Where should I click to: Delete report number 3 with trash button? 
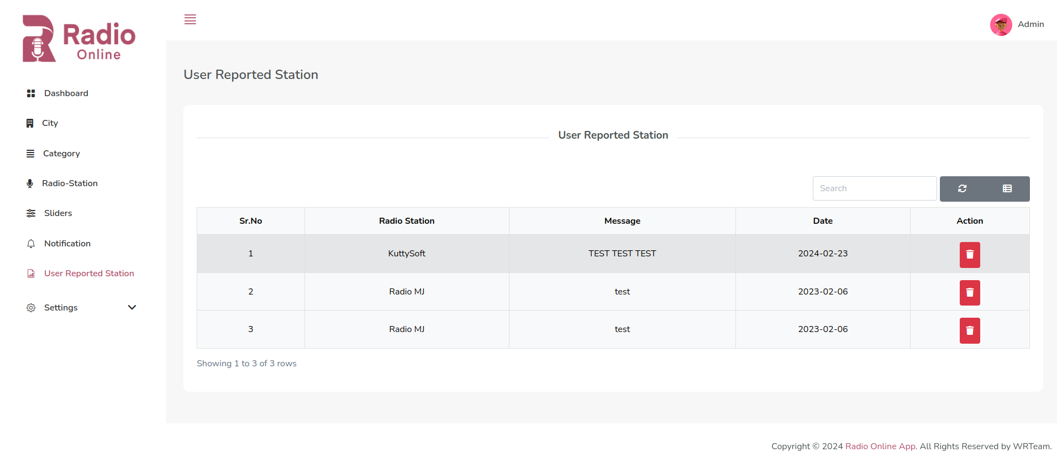click(x=970, y=330)
